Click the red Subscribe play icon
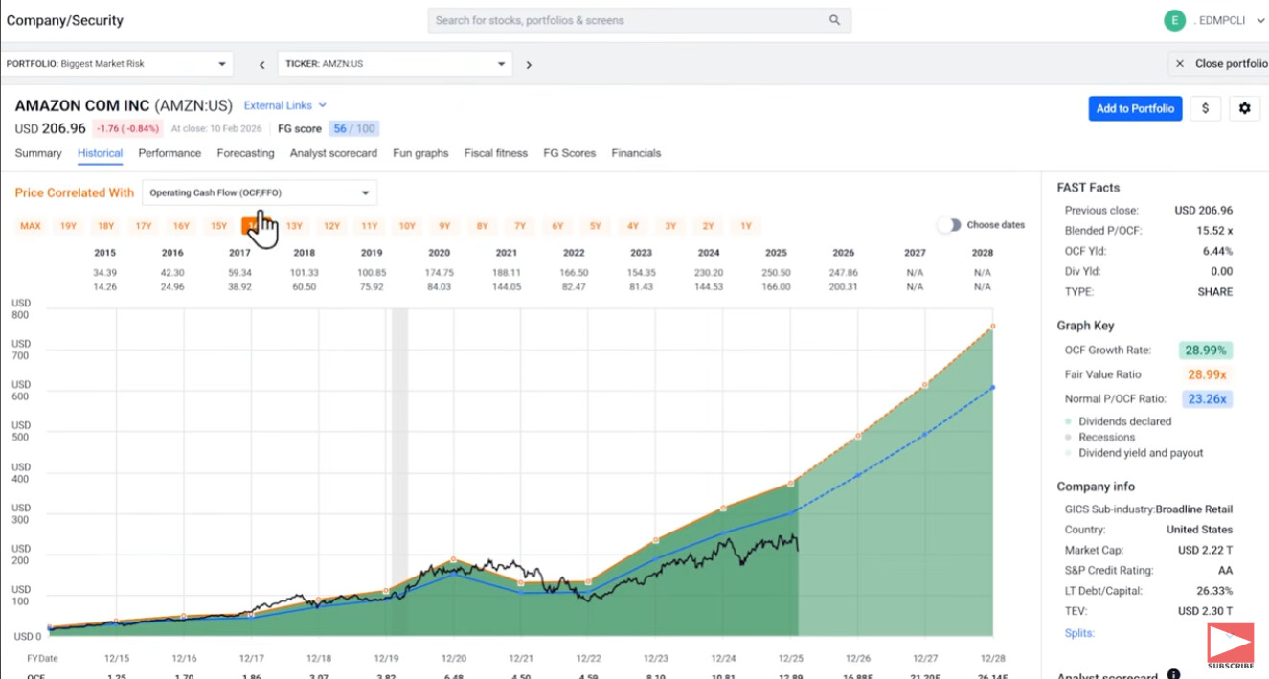Screen dimensions: 1269x679 coord(1230,644)
